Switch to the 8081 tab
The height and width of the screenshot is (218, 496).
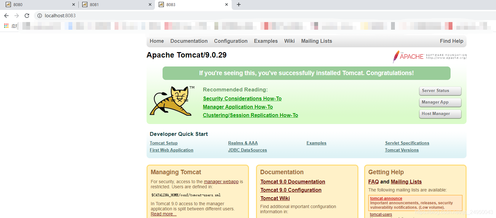[x=116, y=4]
